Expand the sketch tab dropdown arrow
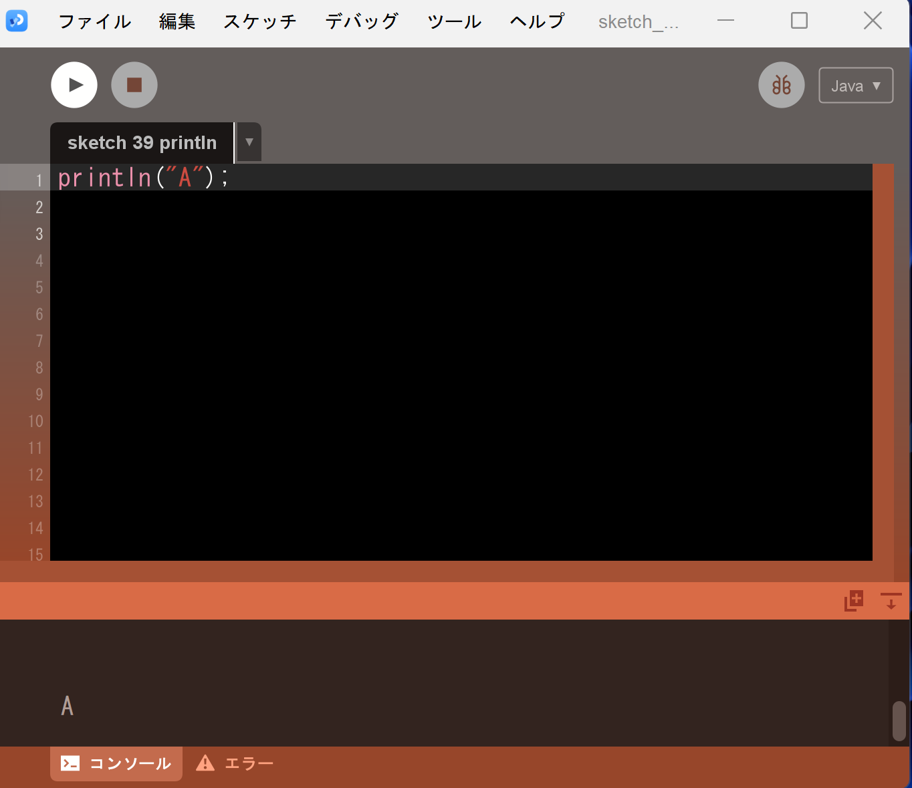The height and width of the screenshot is (788, 912). click(248, 142)
